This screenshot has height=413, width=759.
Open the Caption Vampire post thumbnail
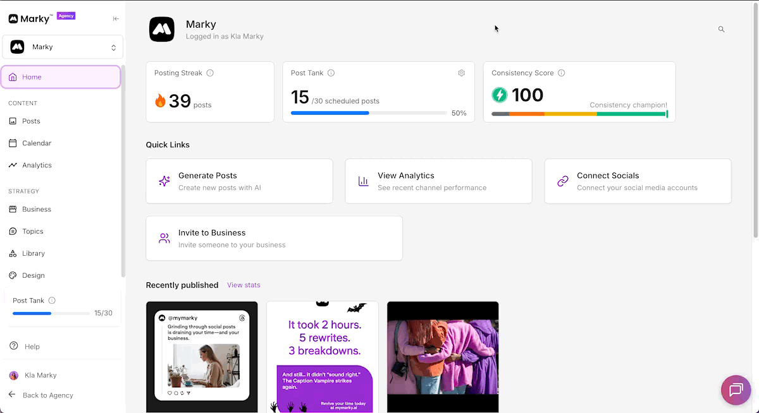point(322,357)
